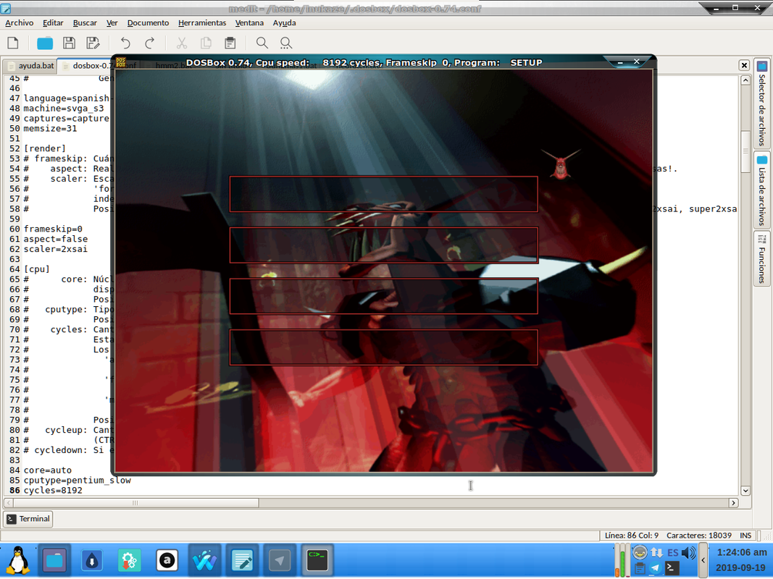Screen dimensions: 773x579
Task: Create a new document with the blank page icon
Action: [x=13, y=43]
